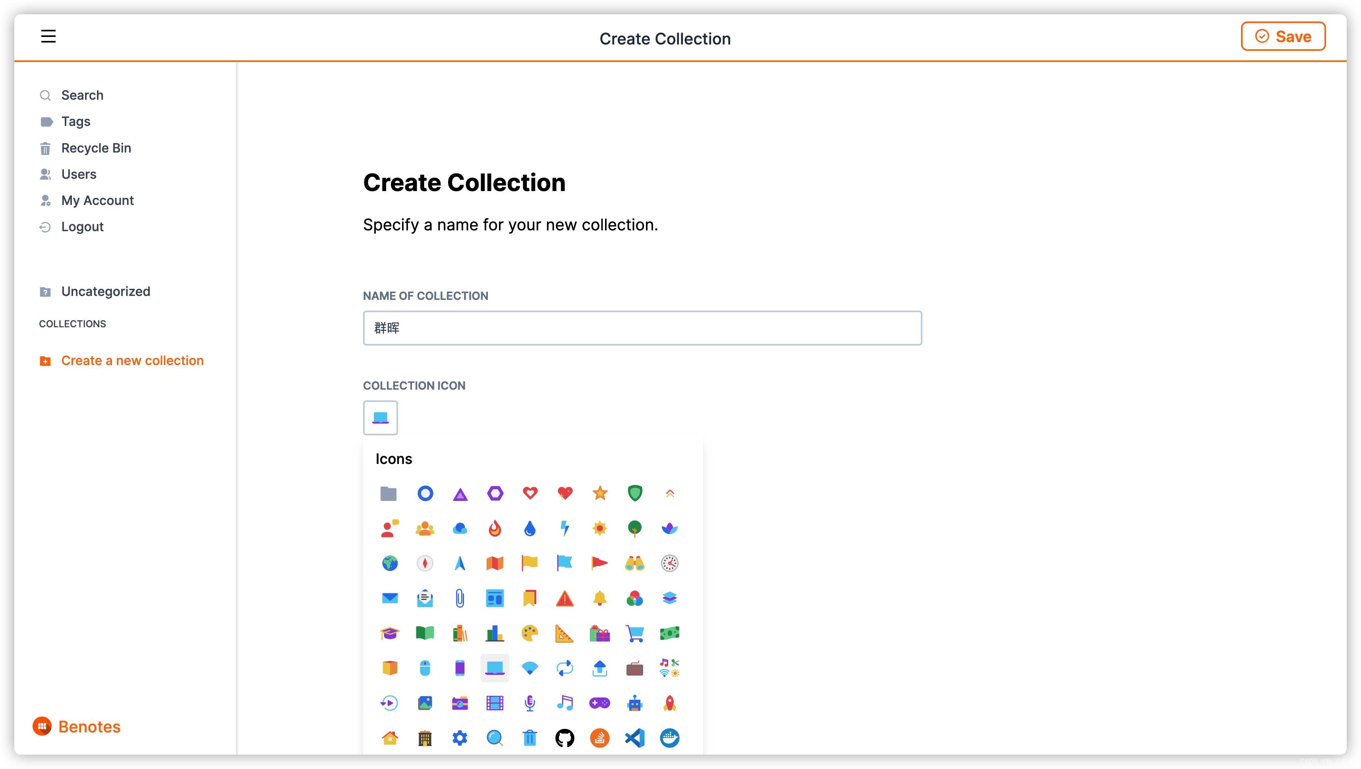This screenshot has width=1361, height=769.
Task: Click Create a new collection link
Action: 132,361
